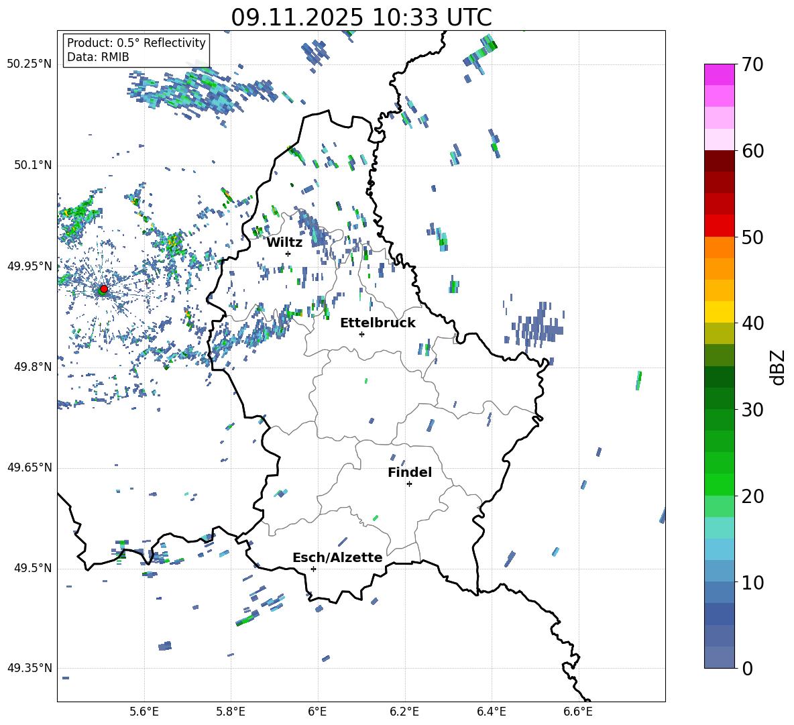The width and height of the screenshot is (794, 725).
Task: Click the red radar location marker
Action: tap(104, 289)
